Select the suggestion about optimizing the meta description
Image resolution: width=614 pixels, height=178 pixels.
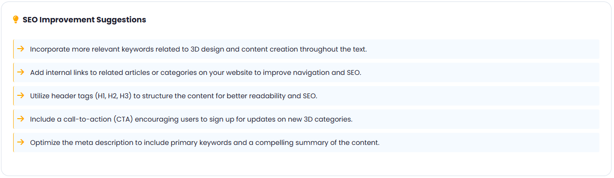tap(306, 142)
